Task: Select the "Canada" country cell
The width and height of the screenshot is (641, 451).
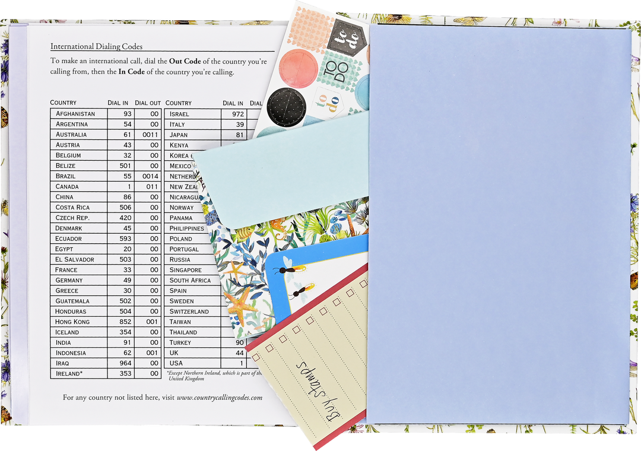Action: point(79,186)
